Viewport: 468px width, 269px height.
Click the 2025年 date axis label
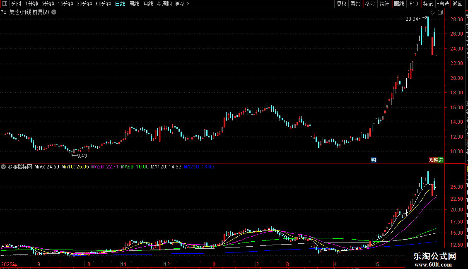pyautogui.click(x=9, y=264)
